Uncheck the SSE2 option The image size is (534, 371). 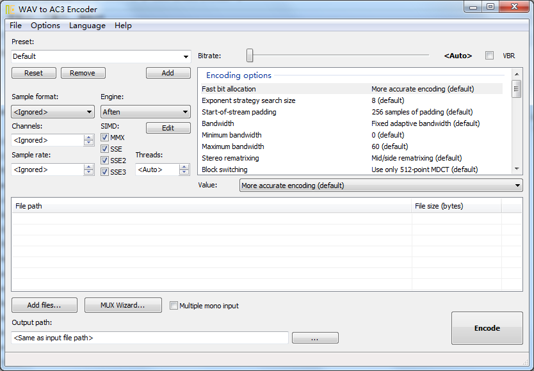point(104,160)
